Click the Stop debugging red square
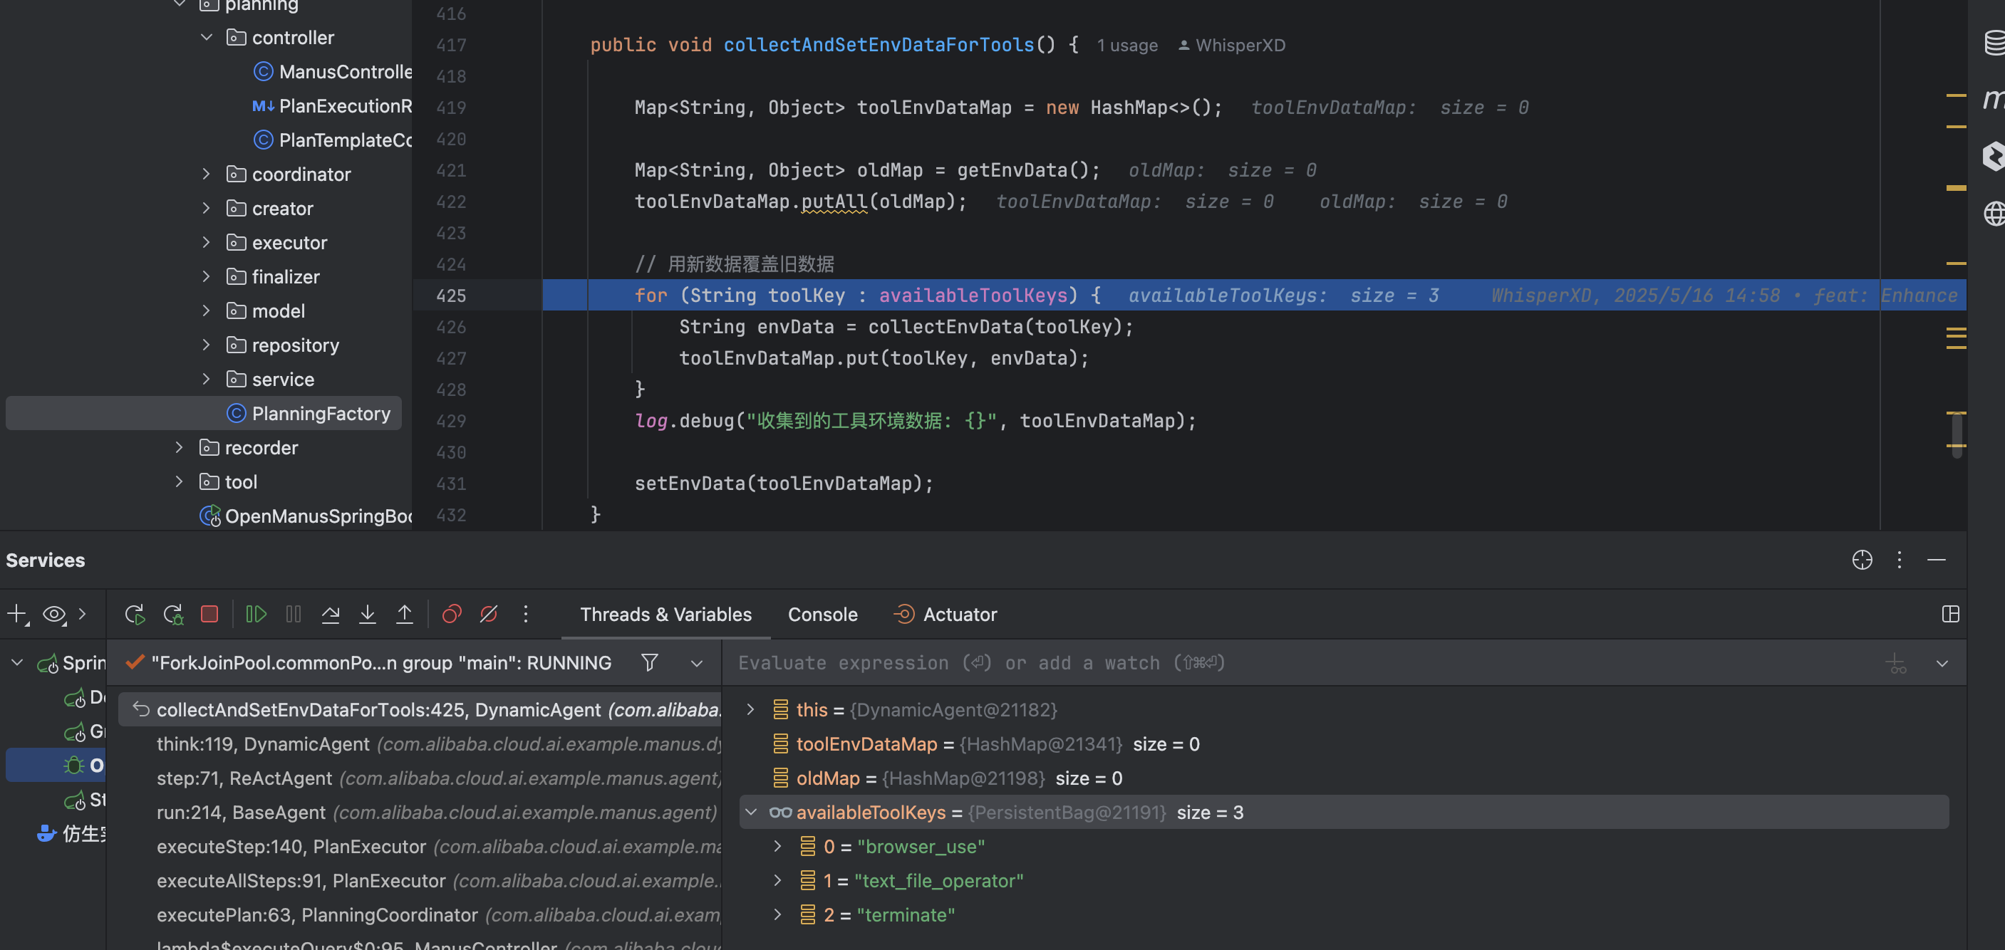2005x950 pixels. pyautogui.click(x=209, y=614)
